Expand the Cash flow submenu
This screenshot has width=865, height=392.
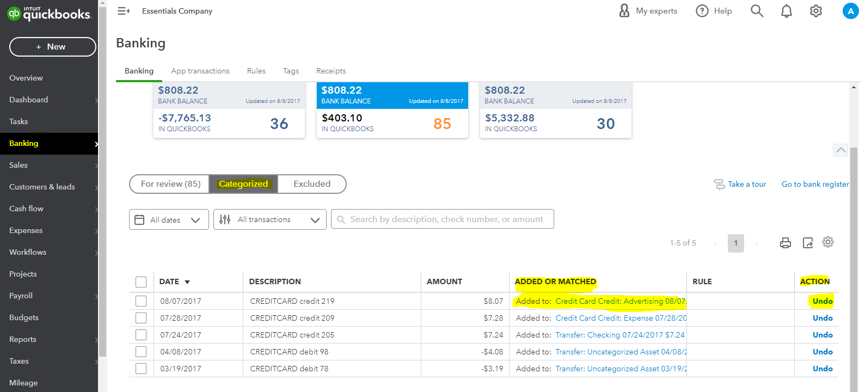(x=96, y=209)
